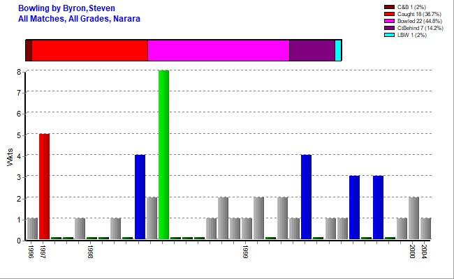Select the 'CtBehind 7 (14.2%)' legend label

click(420, 28)
